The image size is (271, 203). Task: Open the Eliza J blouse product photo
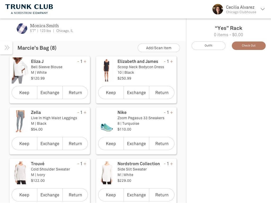click(20, 71)
